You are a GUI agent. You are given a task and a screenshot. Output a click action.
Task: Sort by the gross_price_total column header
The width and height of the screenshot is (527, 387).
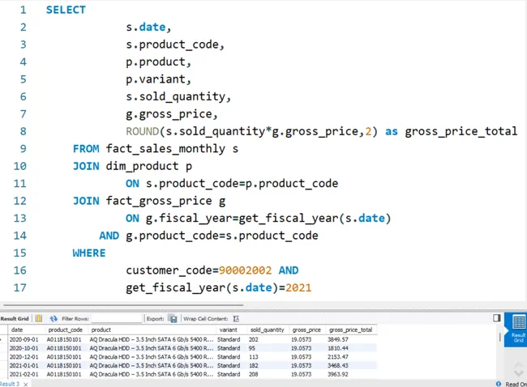tap(350, 330)
